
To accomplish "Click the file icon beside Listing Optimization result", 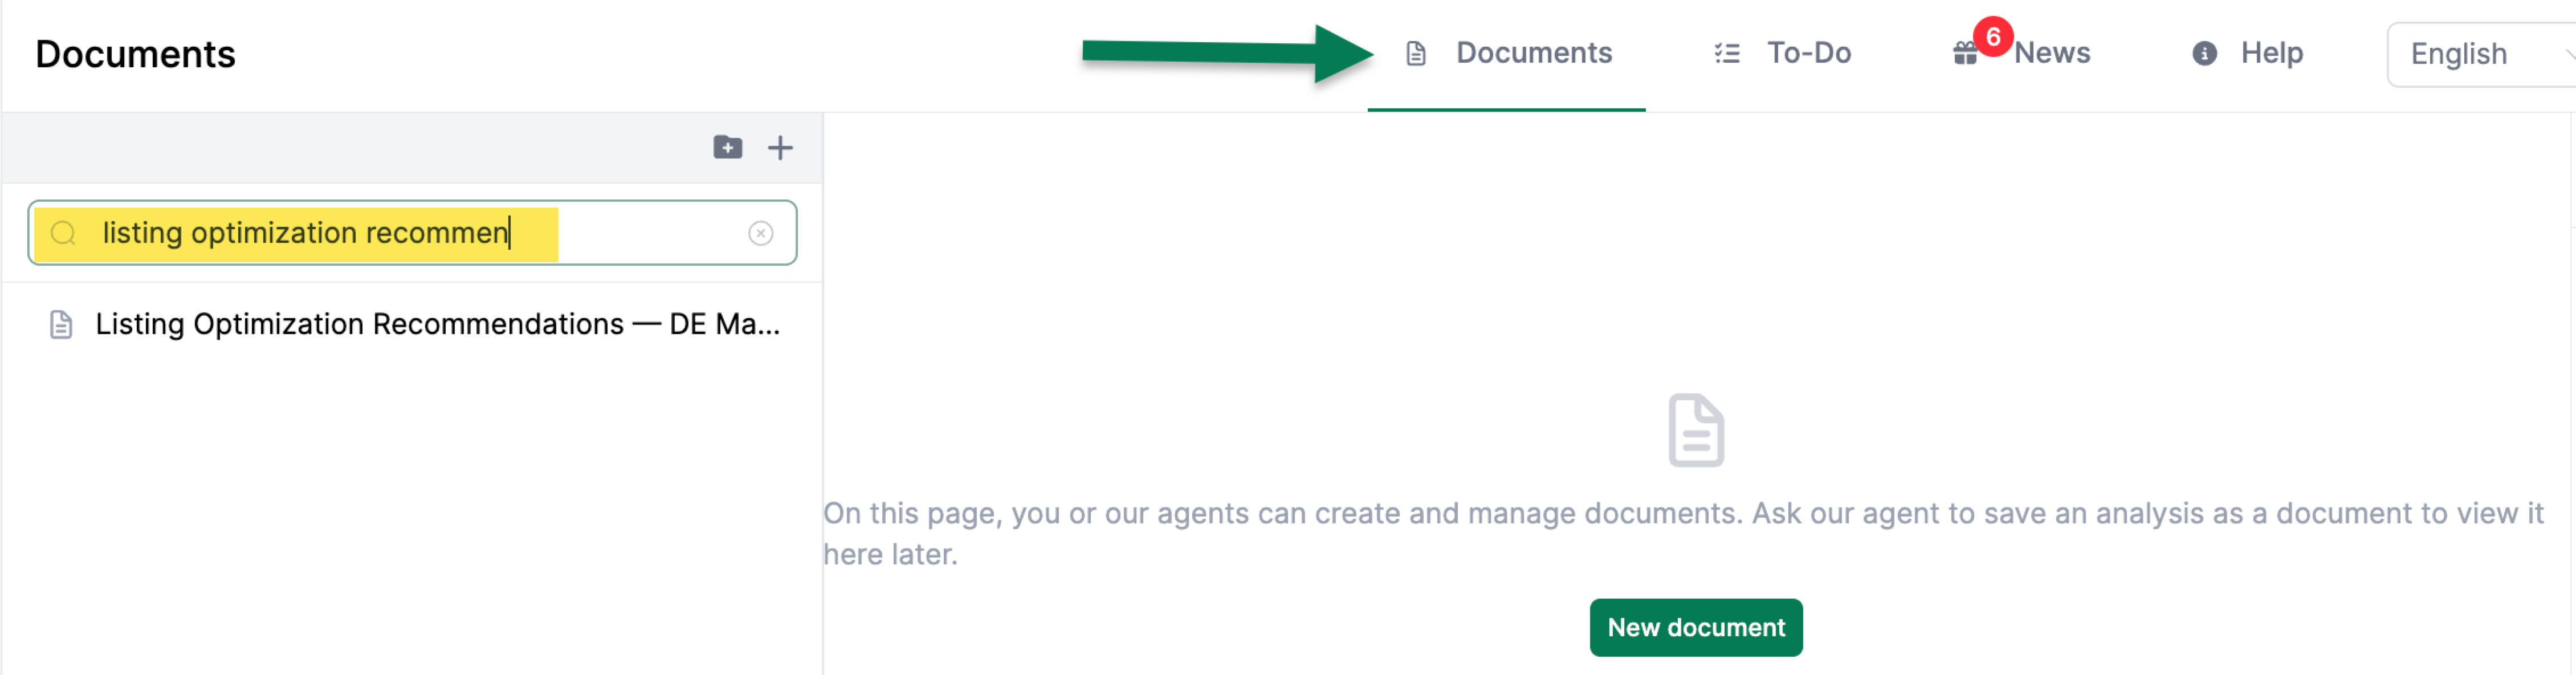I will 61,325.
